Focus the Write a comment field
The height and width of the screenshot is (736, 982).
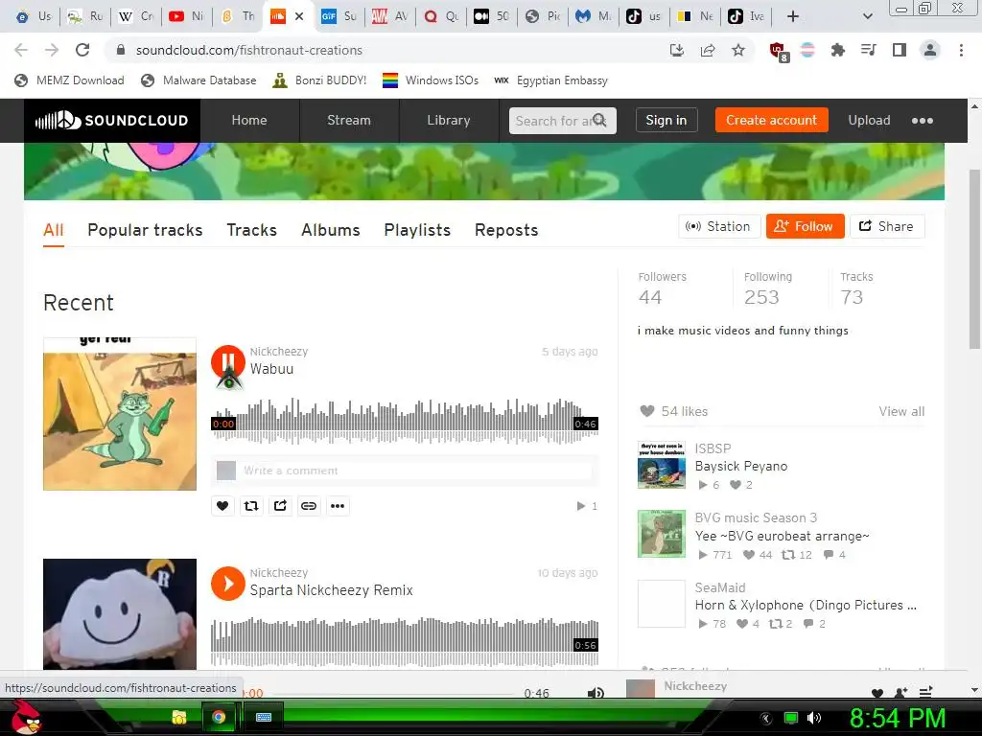(x=416, y=470)
